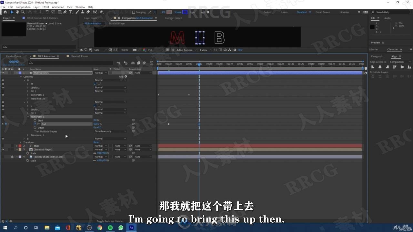413x232 pixels.
Task: Switch to the Render Queue tab
Action: click(14, 56)
